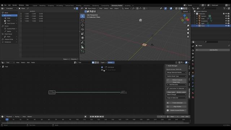231x130 pixels.
Task: Click the Align Nodes button
Action: (x=176, y=107)
